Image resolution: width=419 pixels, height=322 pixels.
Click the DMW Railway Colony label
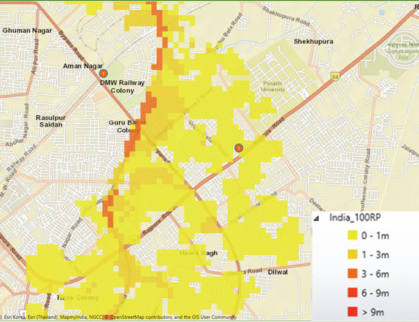pyautogui.click(x=122, y=86)
